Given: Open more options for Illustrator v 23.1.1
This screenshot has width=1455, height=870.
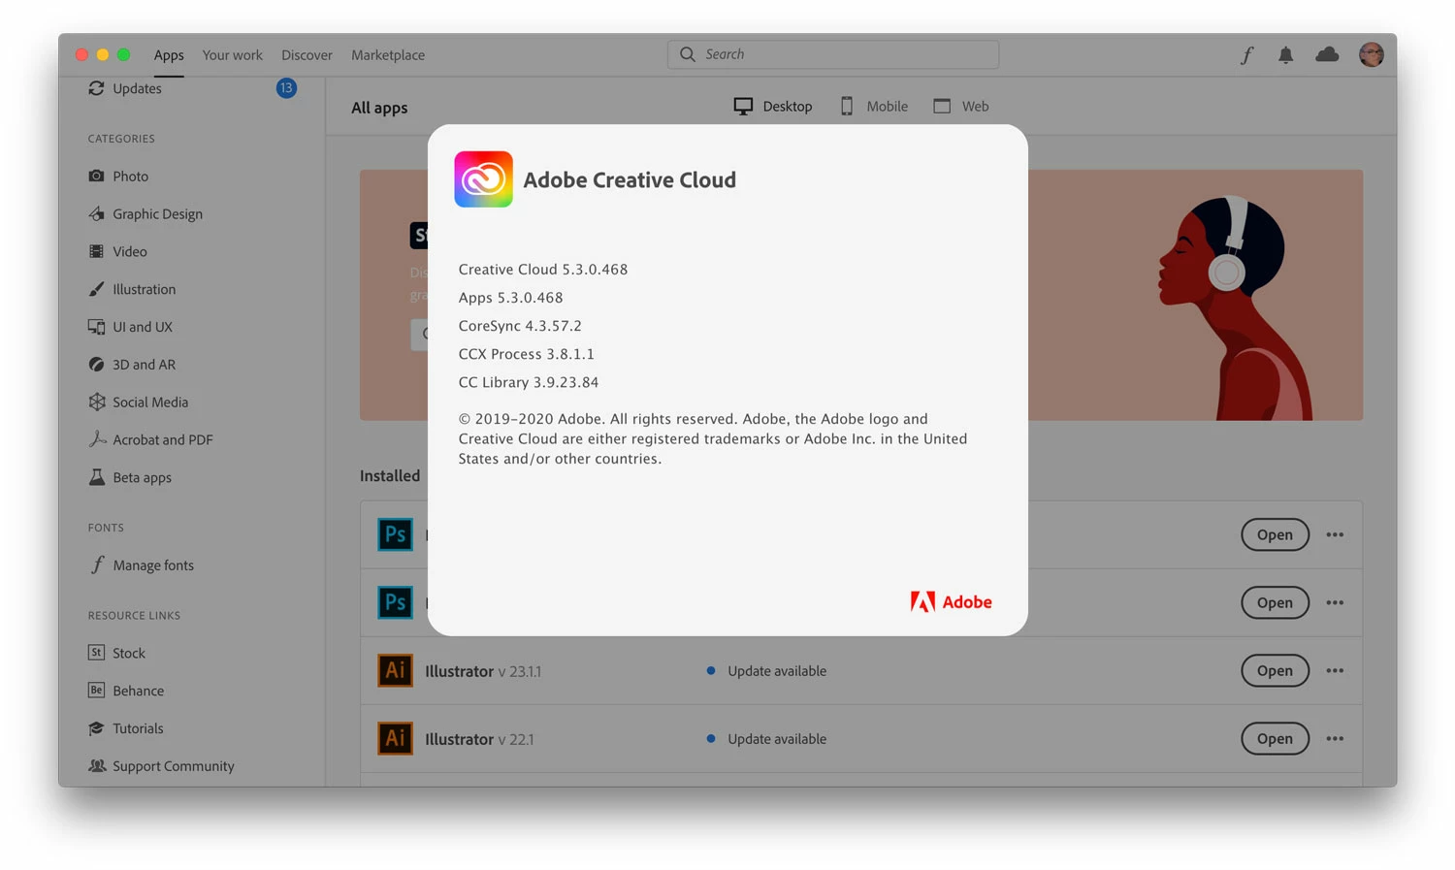Looking at the screenshot, I should [1335, 670].
